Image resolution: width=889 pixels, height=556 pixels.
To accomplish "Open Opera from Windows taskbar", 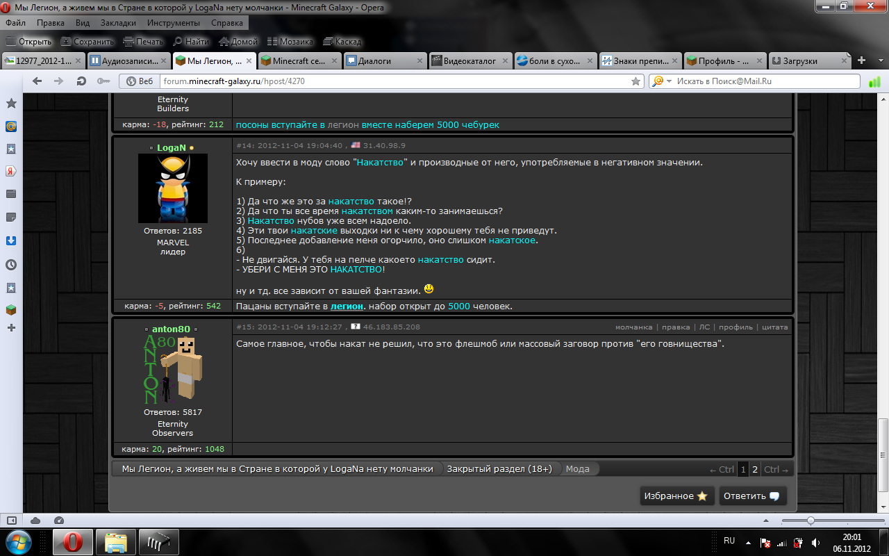I will (73, 542).
